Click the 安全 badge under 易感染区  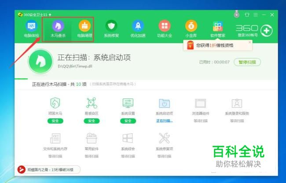tap(92, 121)
